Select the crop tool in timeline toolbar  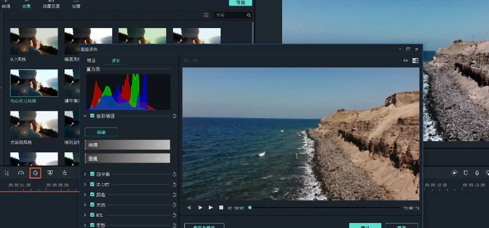click(6, 173)
